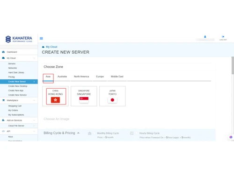This screenshot has width=234, height=175.
Task: Open the chat widget icon at bottom right
Action: 231,137
